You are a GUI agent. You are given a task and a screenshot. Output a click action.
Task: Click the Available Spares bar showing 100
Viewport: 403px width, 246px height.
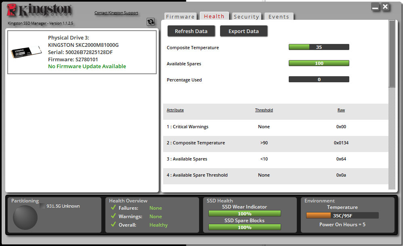click(319, 63)
